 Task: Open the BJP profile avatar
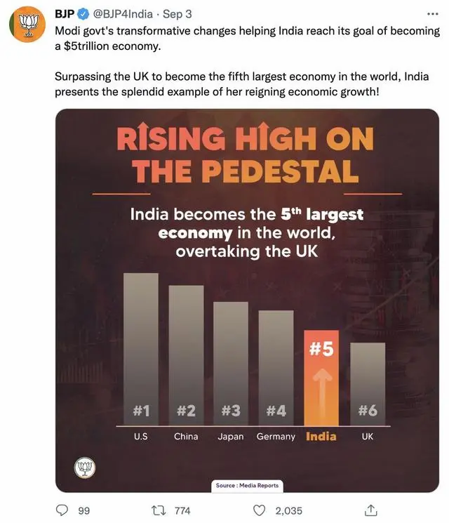click(27, 25)
